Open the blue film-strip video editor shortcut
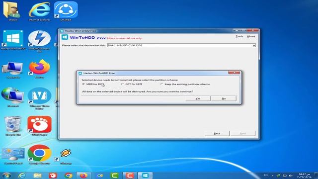318x179 pixels. click(x=39, y=98)
